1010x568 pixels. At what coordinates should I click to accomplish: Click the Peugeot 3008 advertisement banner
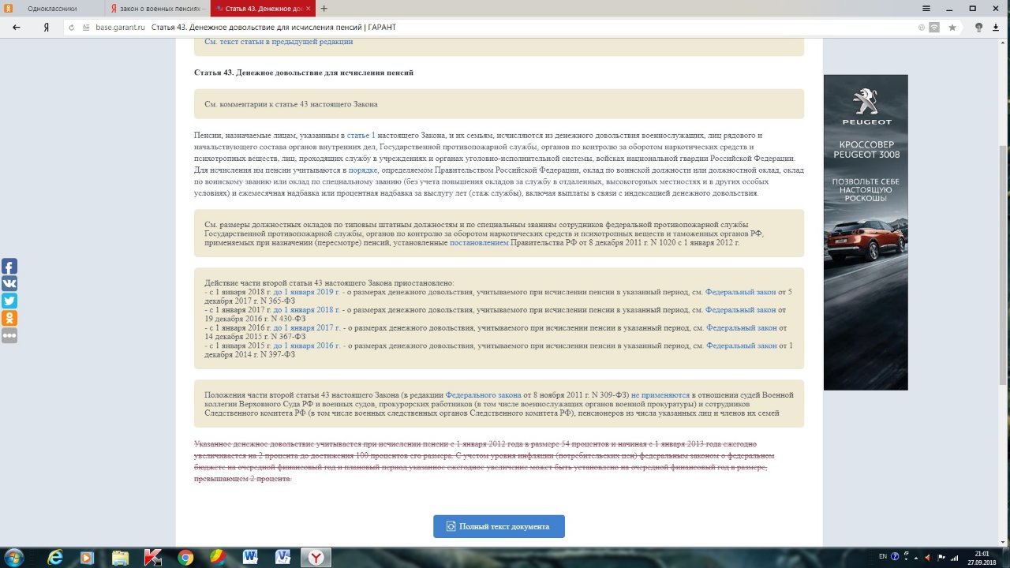tap(866, 232)
